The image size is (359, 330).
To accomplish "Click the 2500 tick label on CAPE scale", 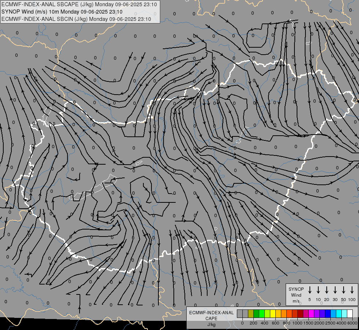I will click(x=330, y=323).
